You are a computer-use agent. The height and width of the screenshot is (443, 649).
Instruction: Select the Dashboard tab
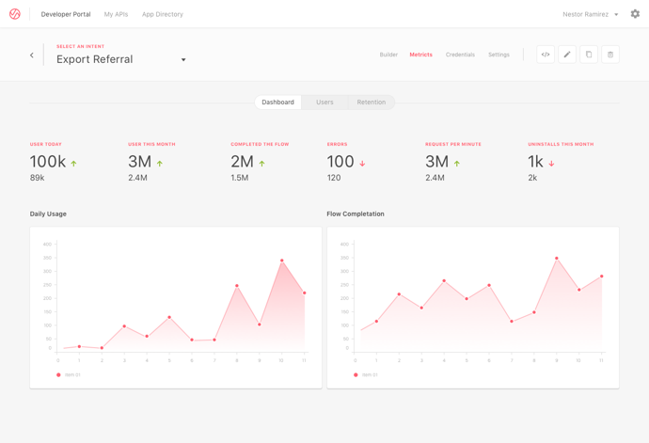[277, 102]
